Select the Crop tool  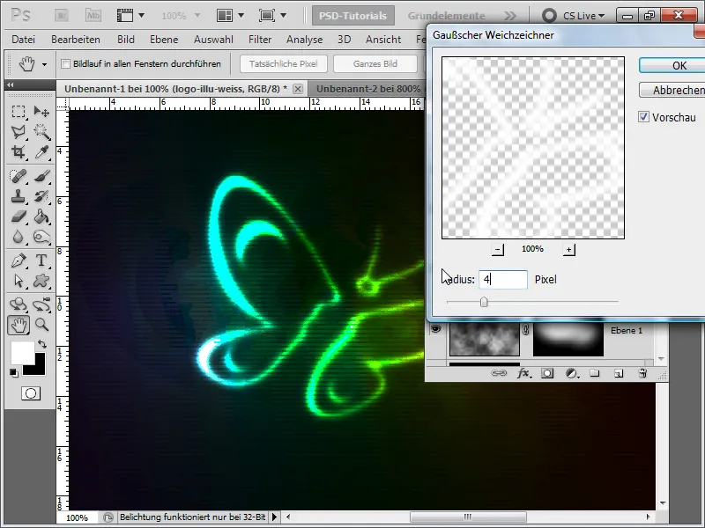(18, 152)
